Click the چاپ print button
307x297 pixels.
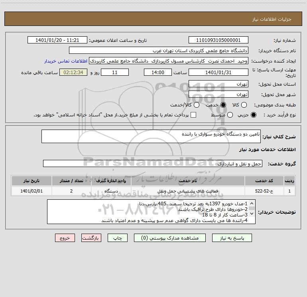[x=118, y=238]
